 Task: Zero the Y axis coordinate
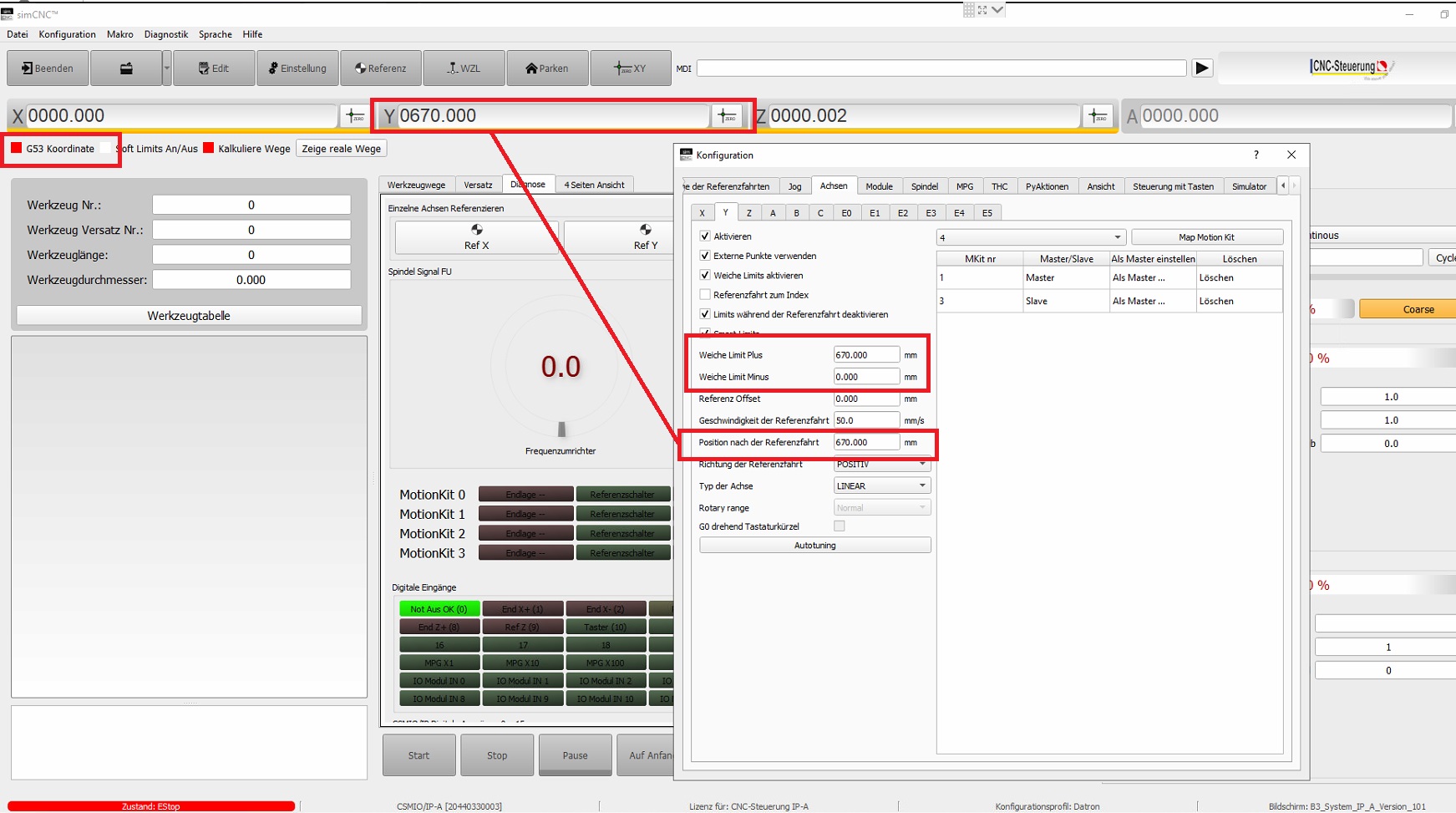(727, 116)
